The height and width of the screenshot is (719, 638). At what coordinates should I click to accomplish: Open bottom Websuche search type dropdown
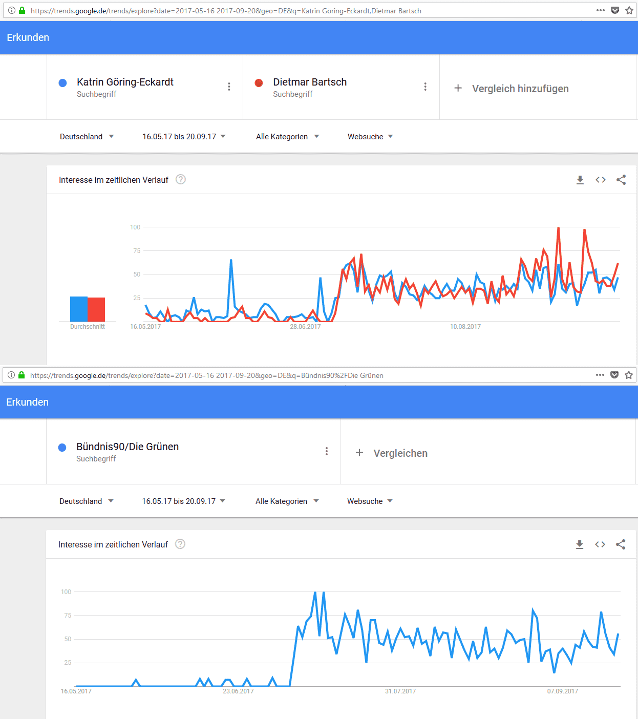(x=370, y=501)
